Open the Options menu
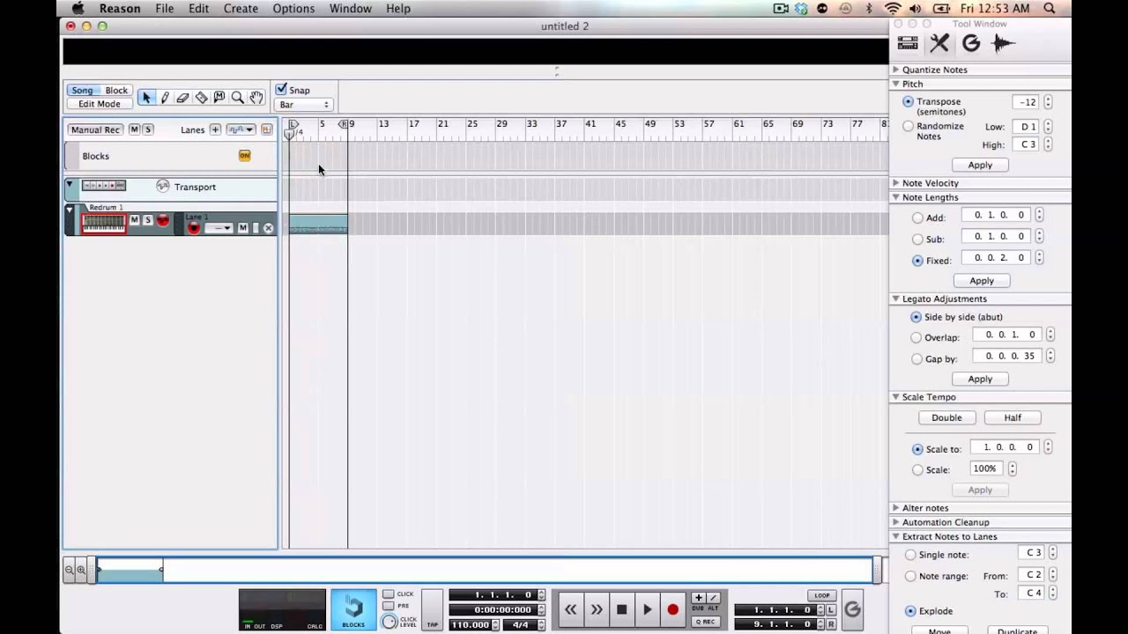The width and height of the screenshot is (1128, 634). tap(293, 8)
